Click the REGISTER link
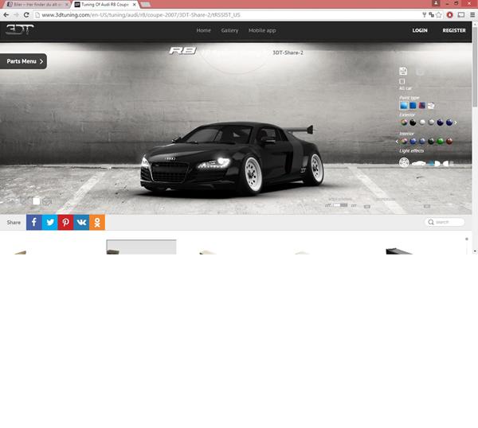This screenshot has height=428, width=478. [x=454, y=30]
